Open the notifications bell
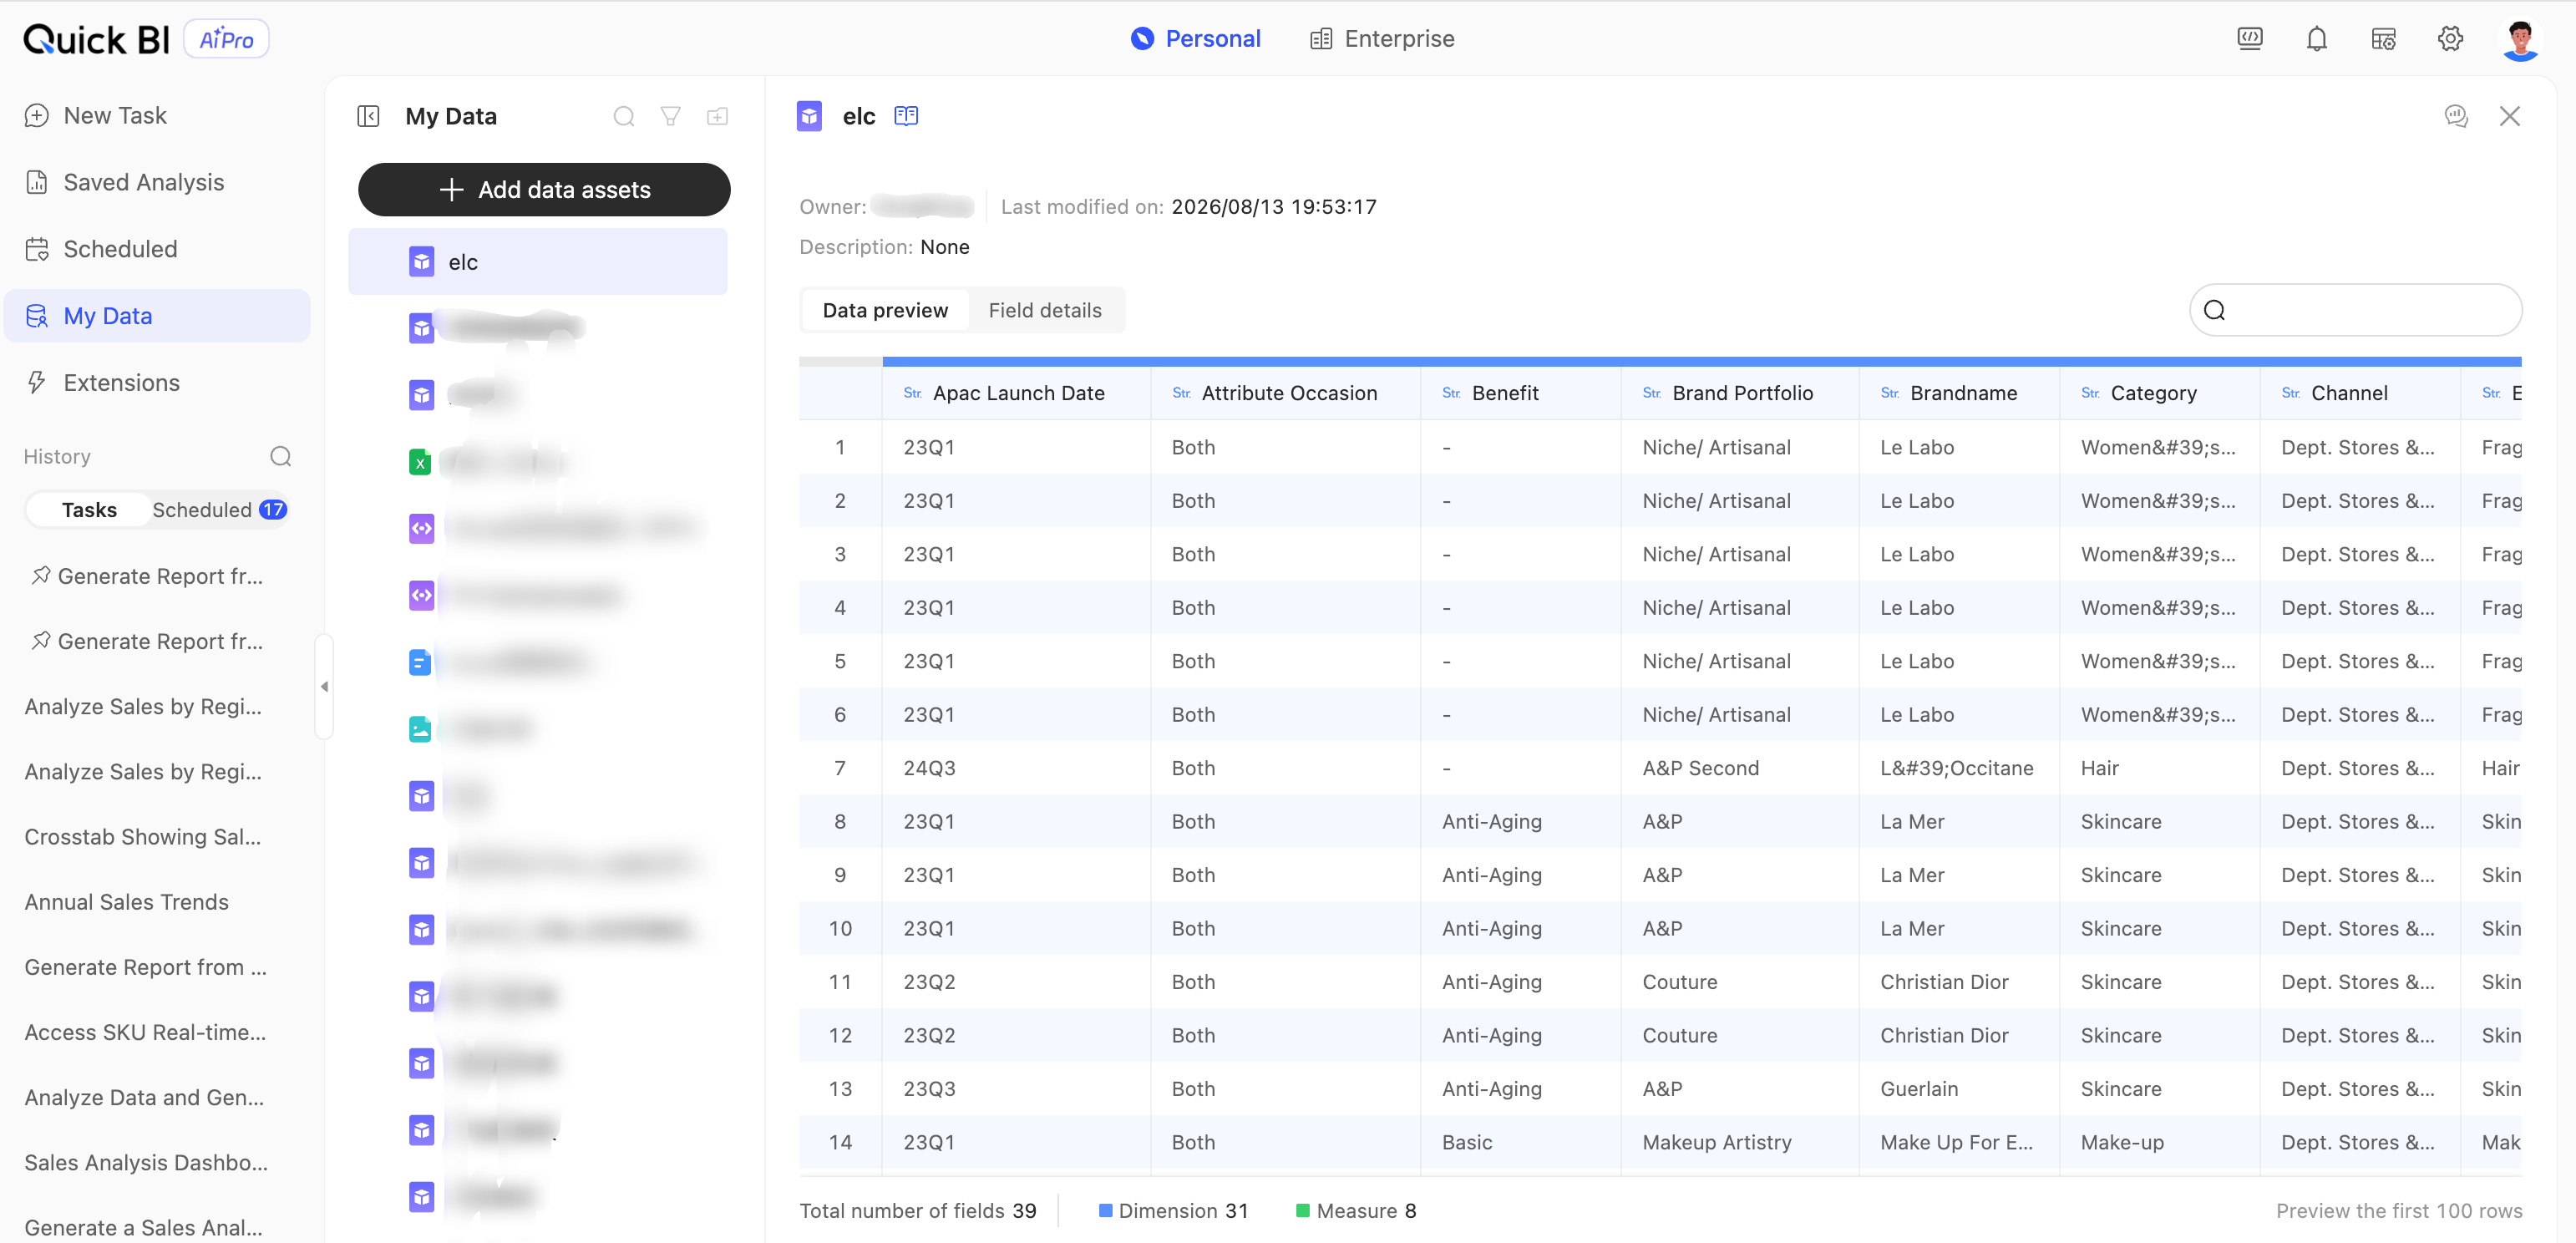Screen dimensions: 2576x1243 (2317, 39)
